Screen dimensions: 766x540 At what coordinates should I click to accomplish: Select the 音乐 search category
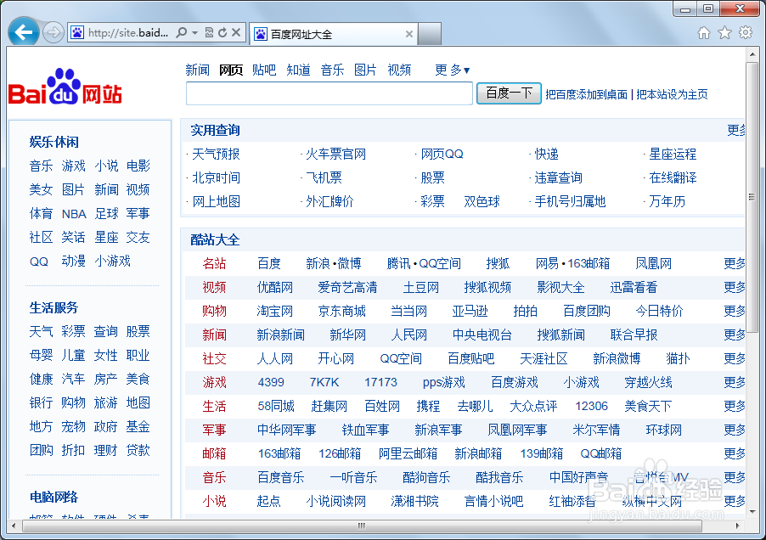click(332, 70)
